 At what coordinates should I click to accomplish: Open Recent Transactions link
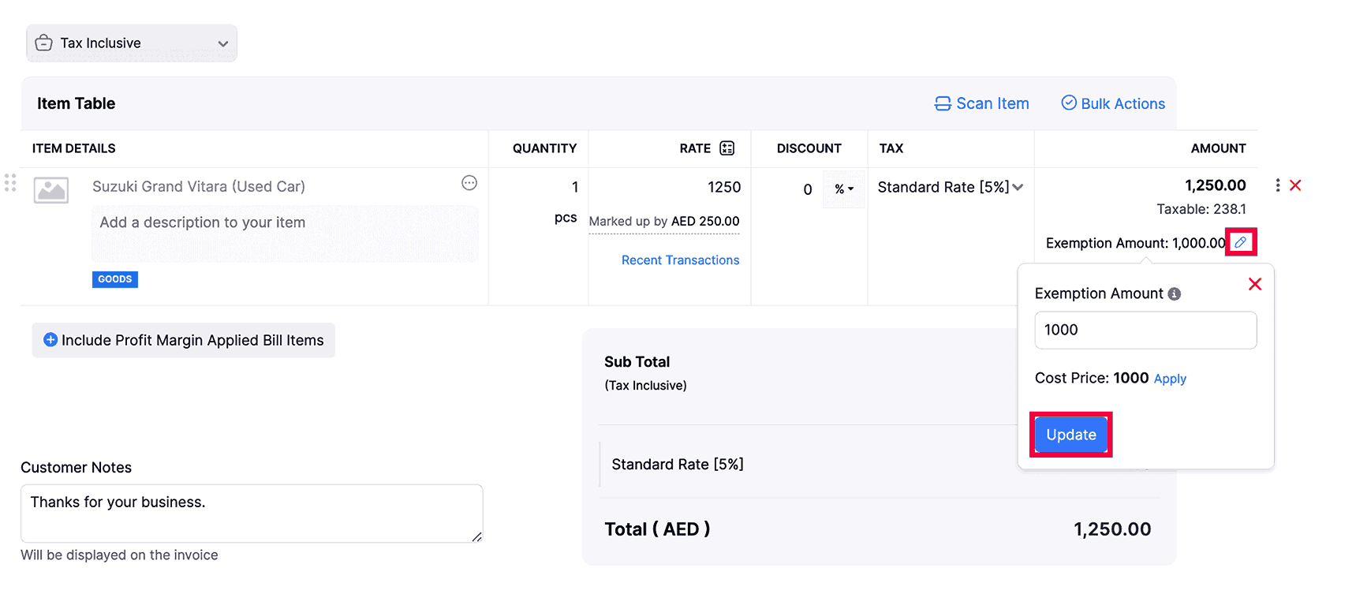680,260
